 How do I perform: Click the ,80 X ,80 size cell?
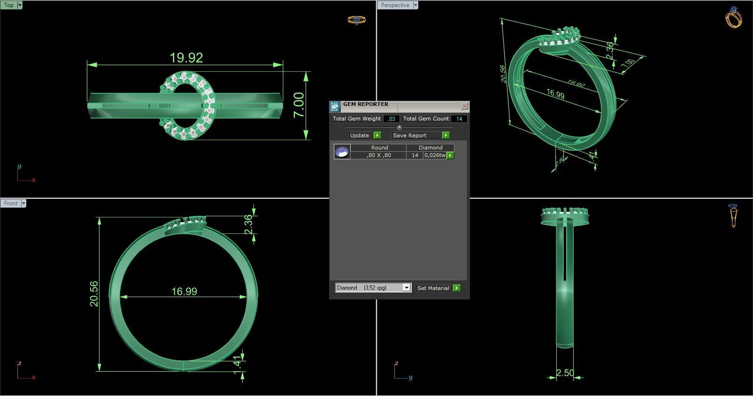point(379,155)
